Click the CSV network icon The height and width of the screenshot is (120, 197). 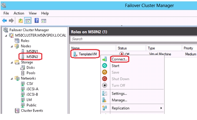23,84
